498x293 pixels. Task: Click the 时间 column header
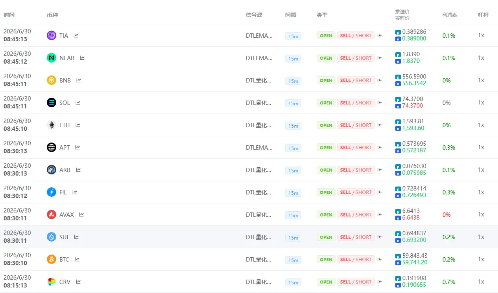click(9, 15)
